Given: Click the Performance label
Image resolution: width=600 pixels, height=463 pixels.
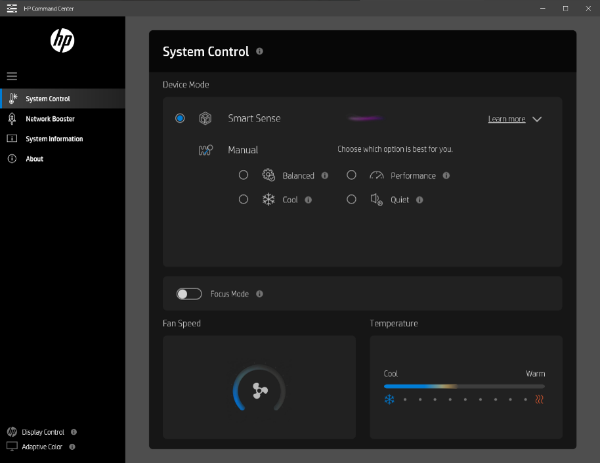Looking at the screenshot, I should tap(413, 176).
